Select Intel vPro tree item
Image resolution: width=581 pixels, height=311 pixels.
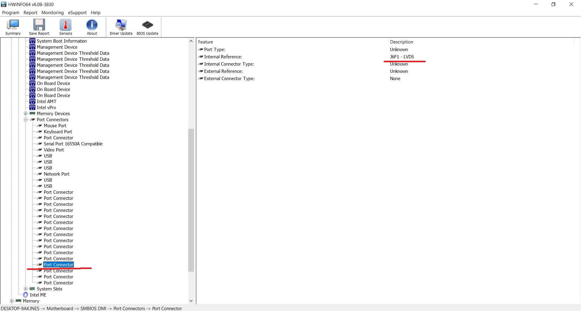coord(46,108)
